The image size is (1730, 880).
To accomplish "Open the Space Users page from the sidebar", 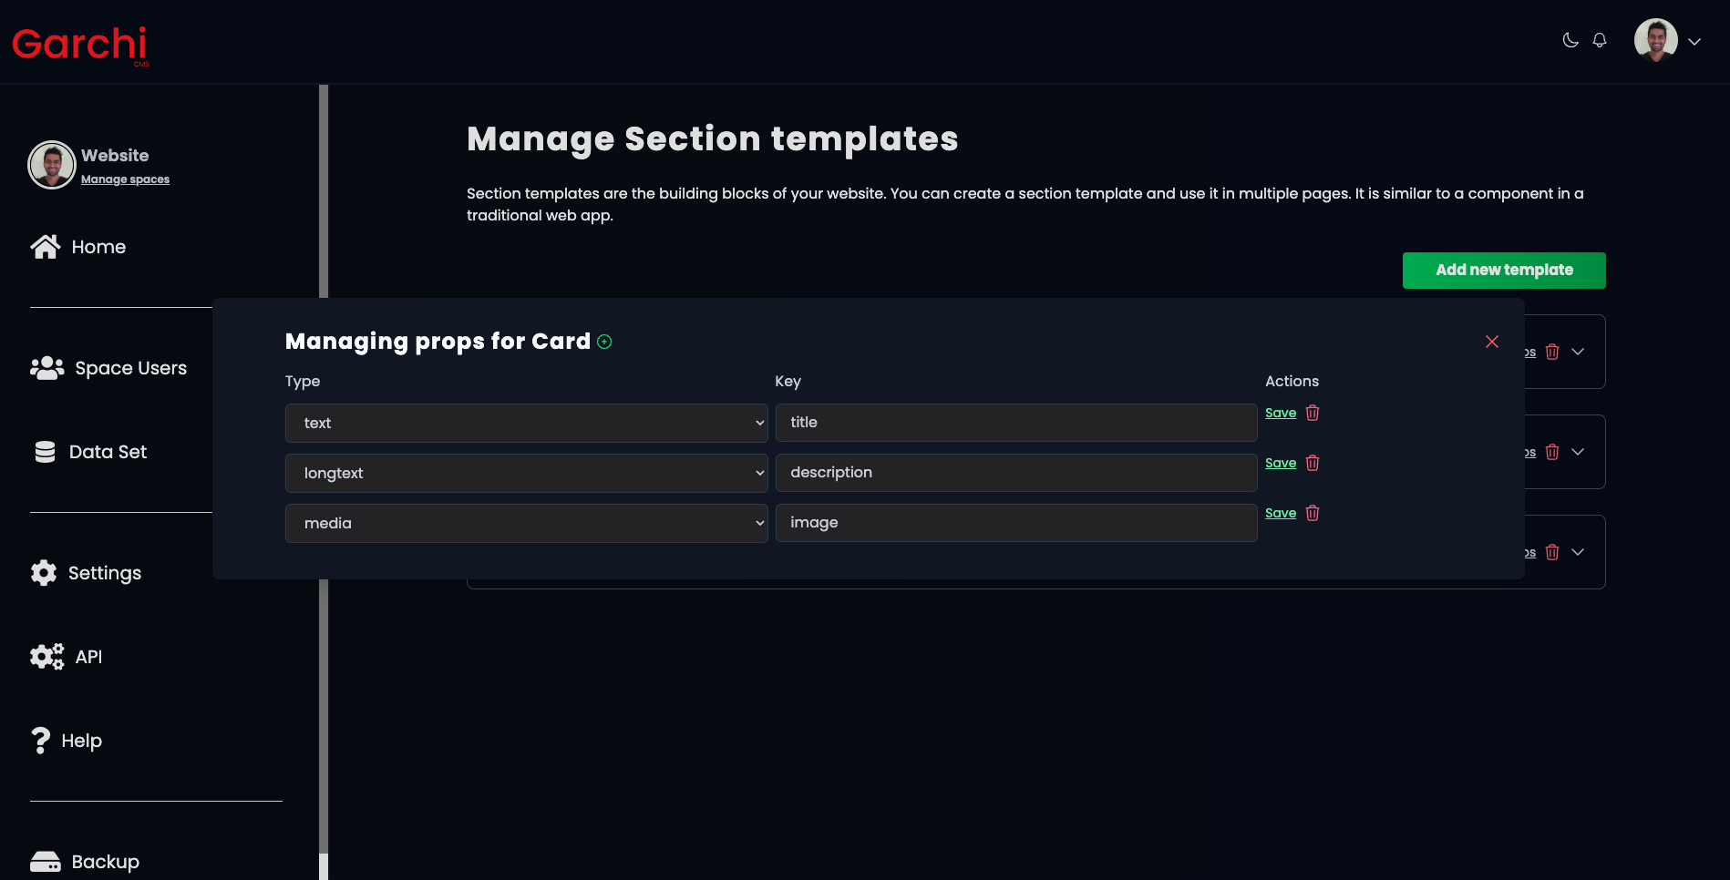I will [x=108, y=368].
